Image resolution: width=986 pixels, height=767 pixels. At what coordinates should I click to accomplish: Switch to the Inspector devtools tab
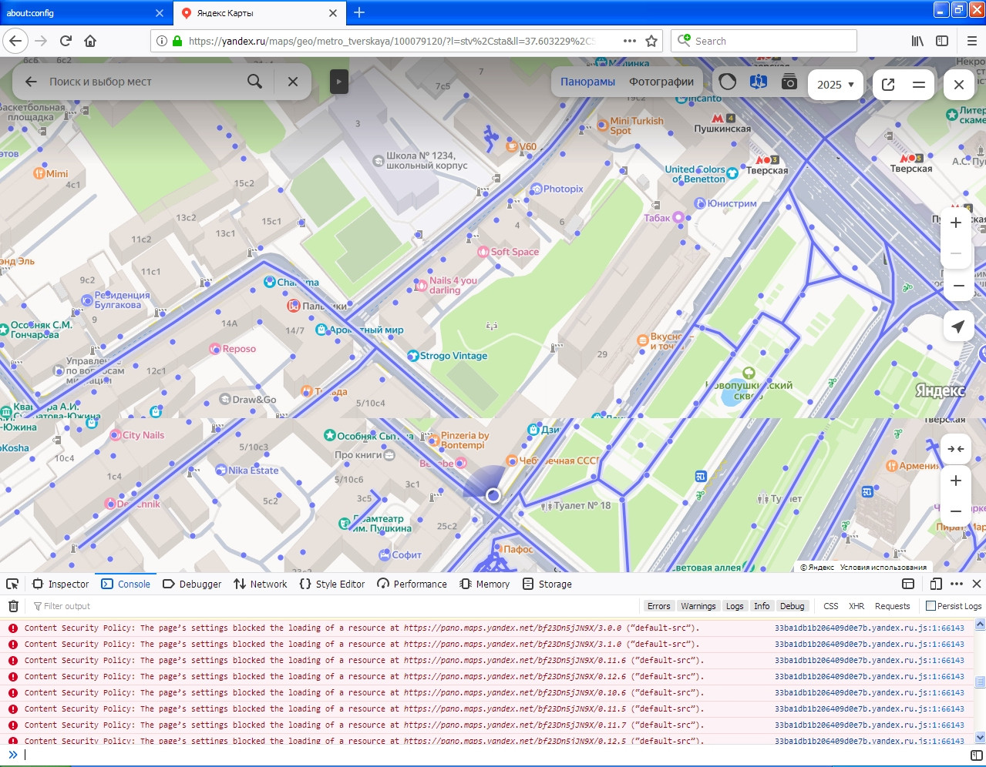[61, 584]
